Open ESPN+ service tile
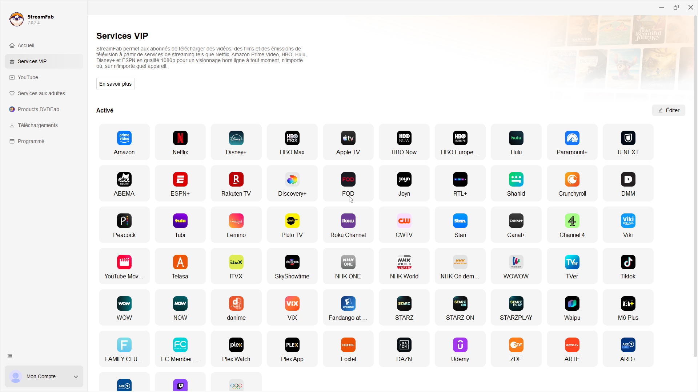This screenshot has width=698, height=392. (x=180, y=183)
